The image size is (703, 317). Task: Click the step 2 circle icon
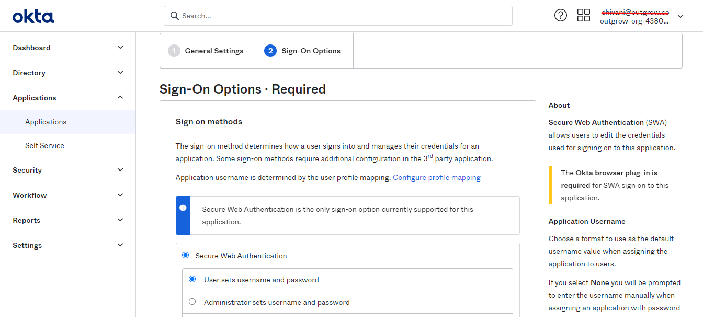[270, 51]
